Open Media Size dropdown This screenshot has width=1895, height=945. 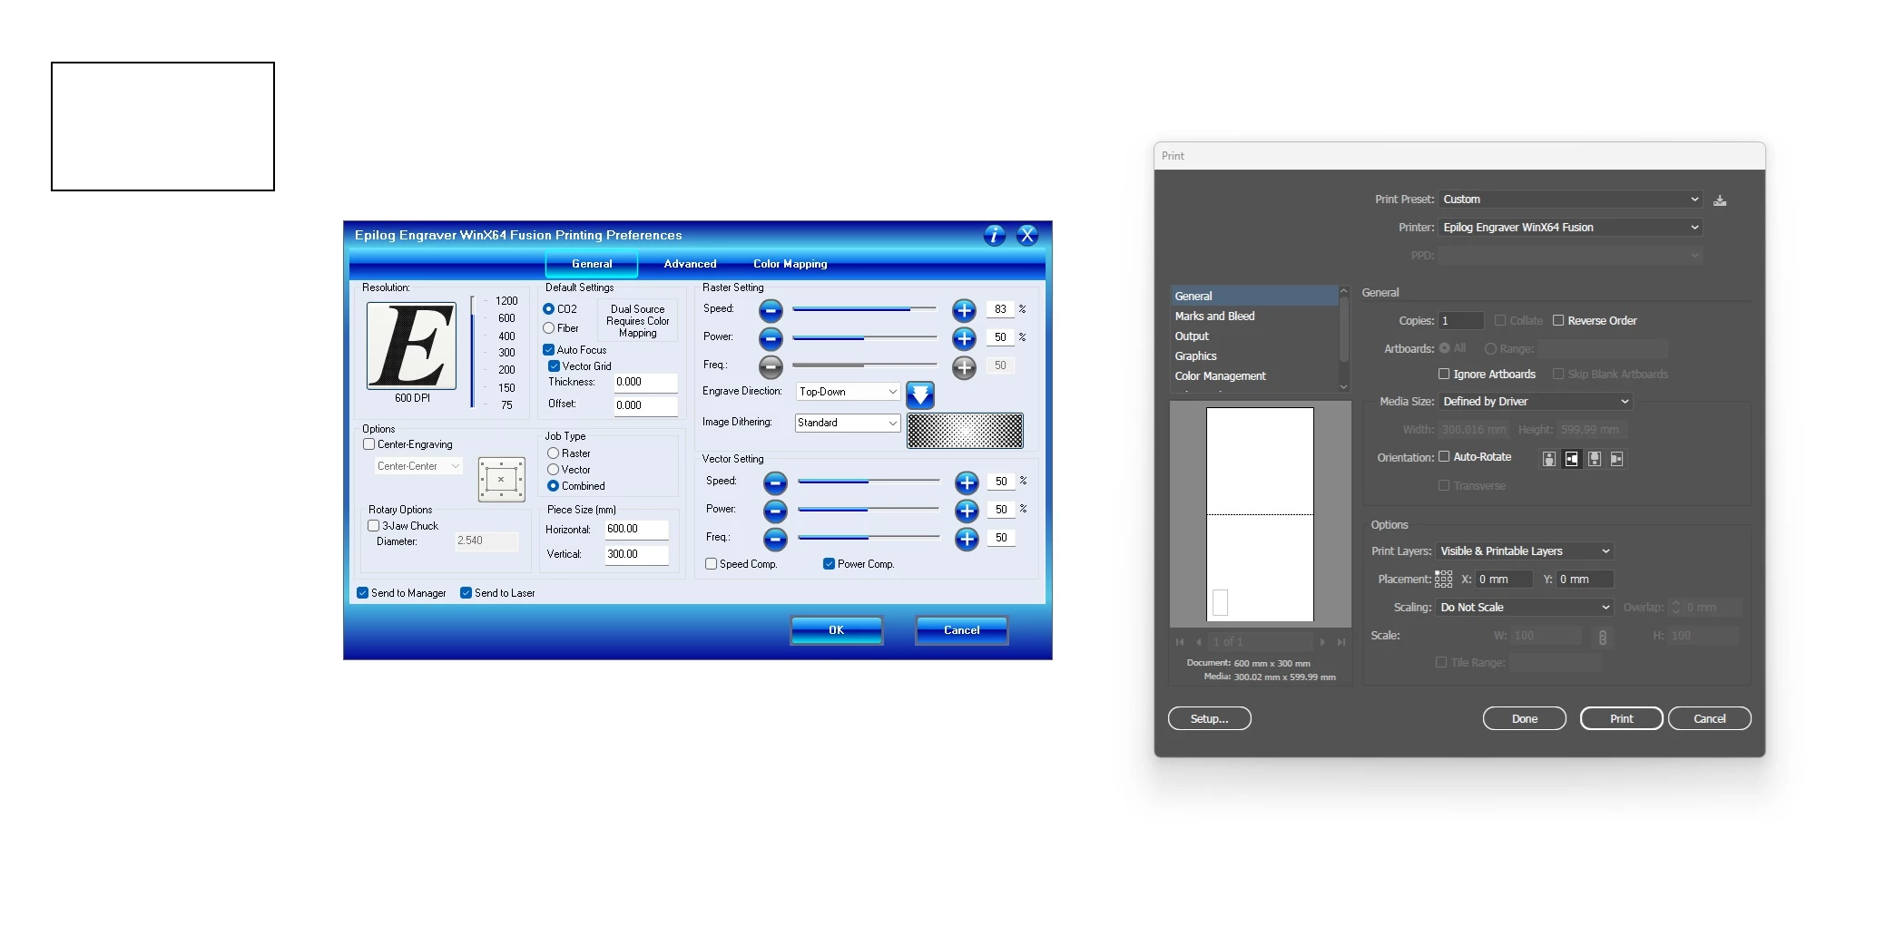tap(1536, 402)
